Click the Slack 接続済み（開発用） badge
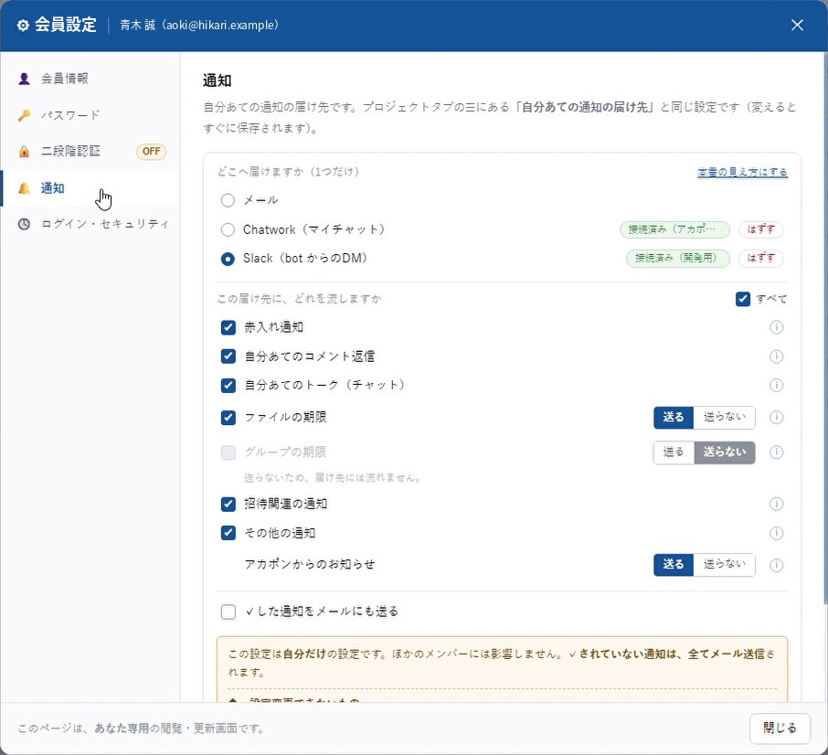The height and width of the screenshot is (755, 828). [677, 258]
